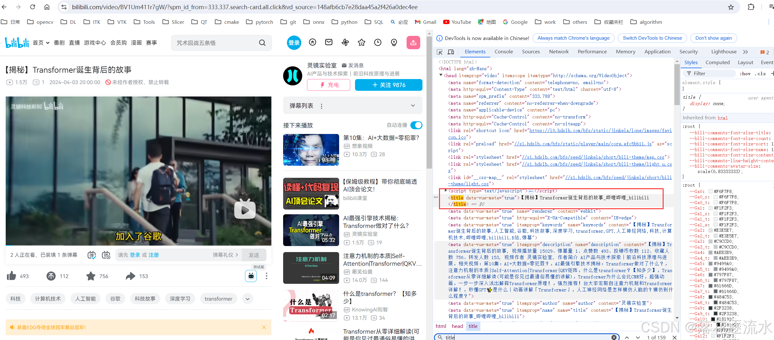This screenshot has height=340, width=774.
Task: Open the Chrome extensions puzzle icon
Action: point(751,7)
